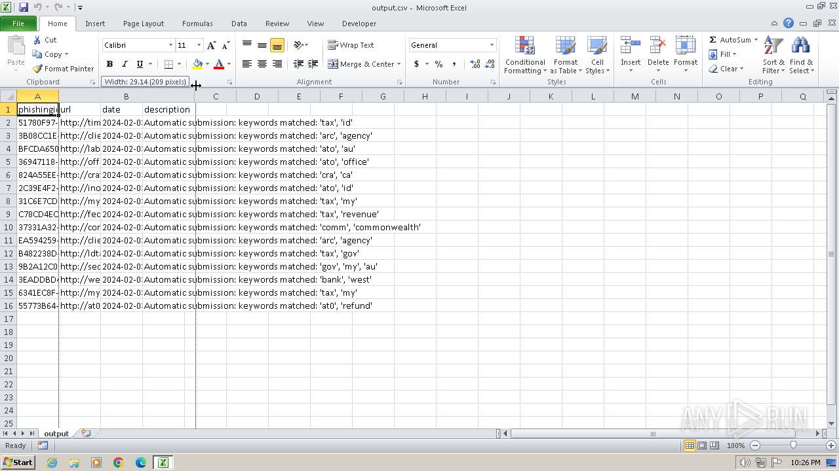This screenshot has height=471, width=839.
Task: Open Format as Table gallery
Action: (x=566, y=55)
